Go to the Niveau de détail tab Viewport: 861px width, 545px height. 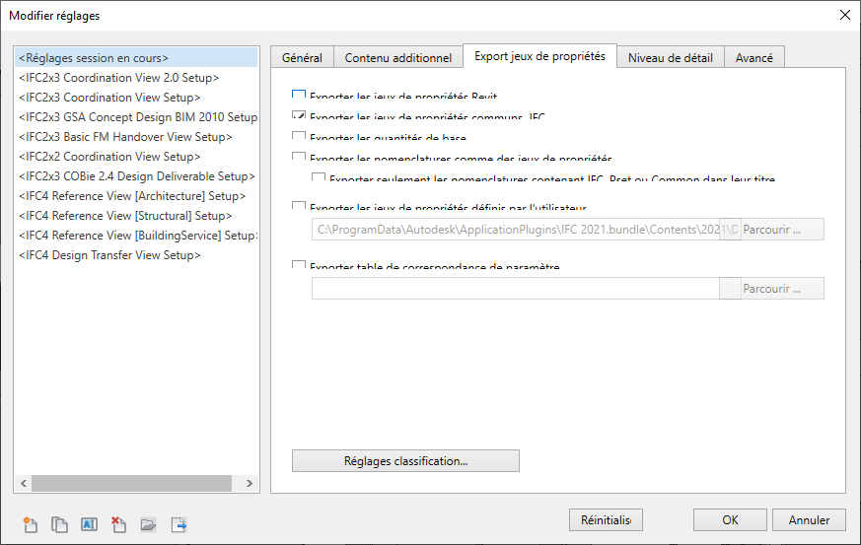tap(671, 57)
